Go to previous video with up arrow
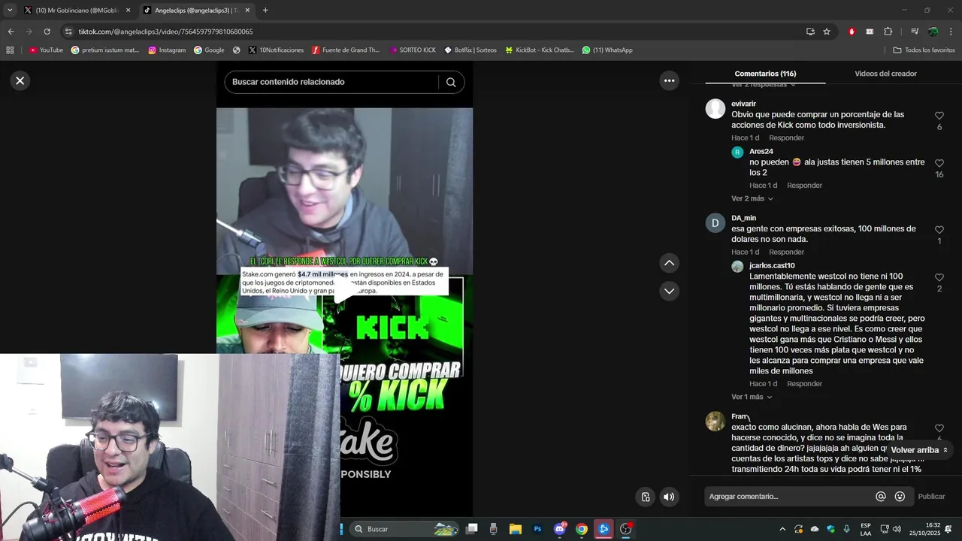 669,263
